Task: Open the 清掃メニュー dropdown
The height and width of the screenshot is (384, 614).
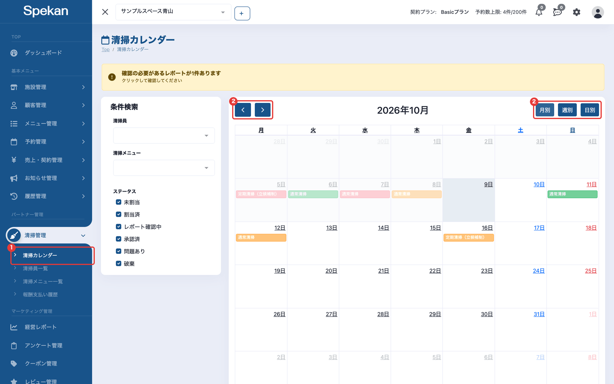Action: [164, 168]
